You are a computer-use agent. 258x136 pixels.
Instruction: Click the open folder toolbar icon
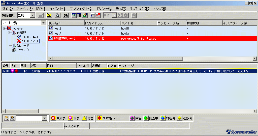41,15
